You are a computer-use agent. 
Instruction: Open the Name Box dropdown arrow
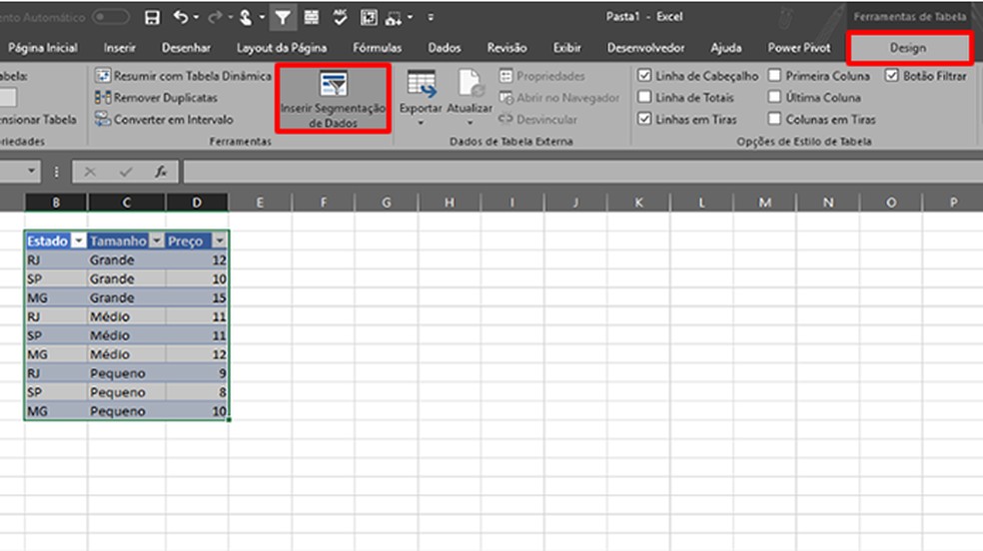[x=31, y=171]
